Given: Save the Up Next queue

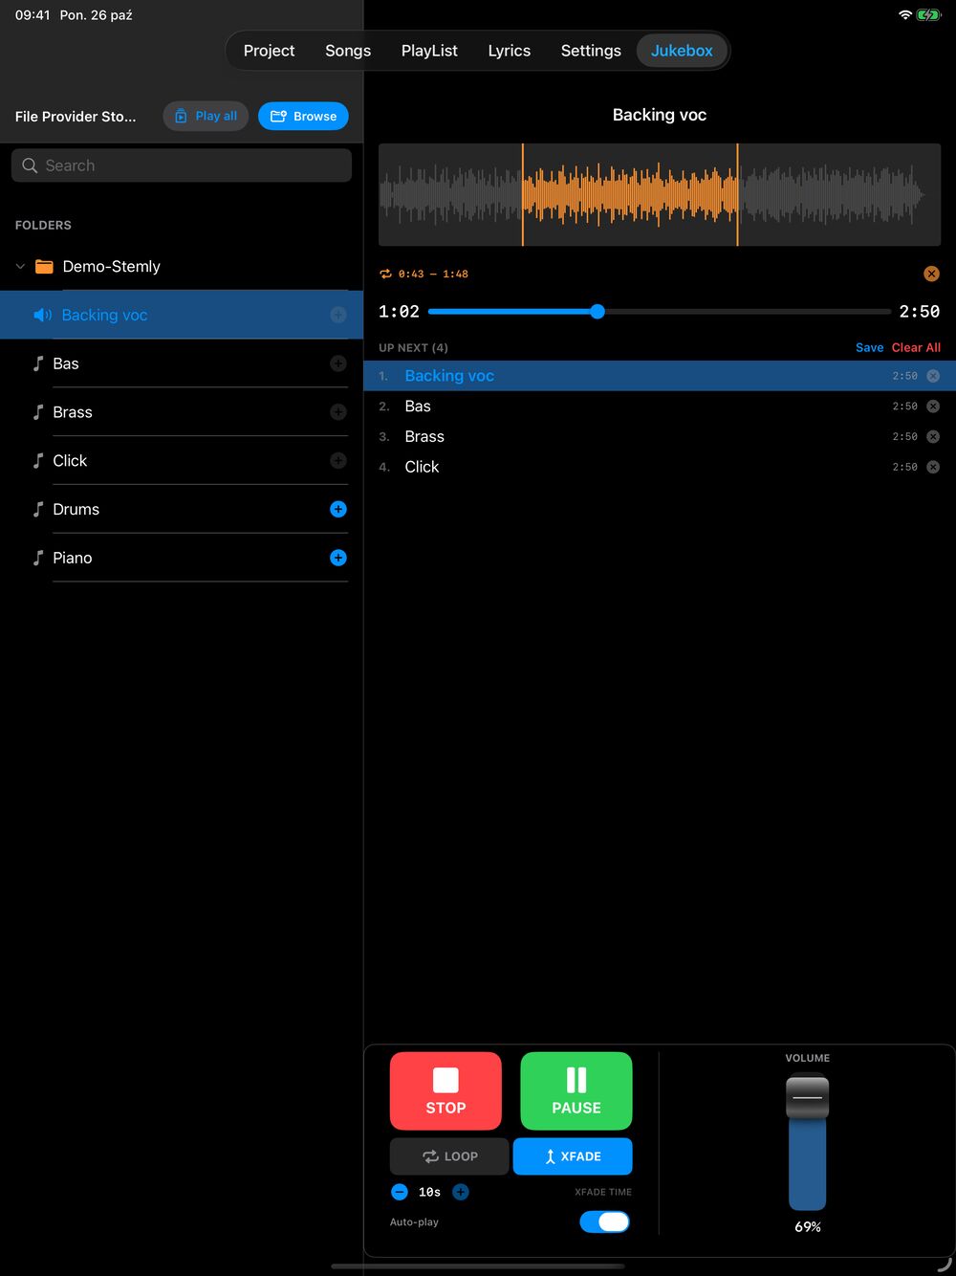Looking at the screenshot, I should pyautogui.click(x=869, y=347).
